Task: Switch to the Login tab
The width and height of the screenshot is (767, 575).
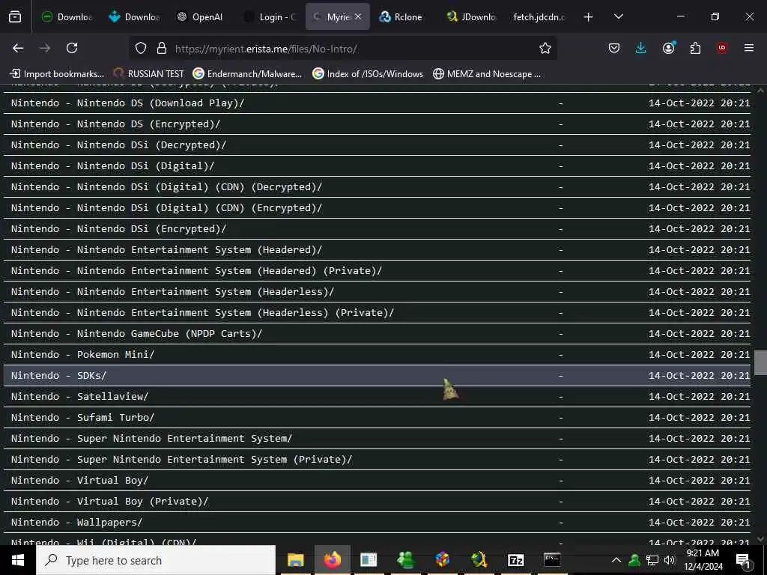Action: tap(270, 17)
